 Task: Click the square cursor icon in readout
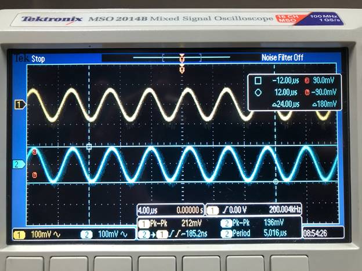tap(258, 80)
